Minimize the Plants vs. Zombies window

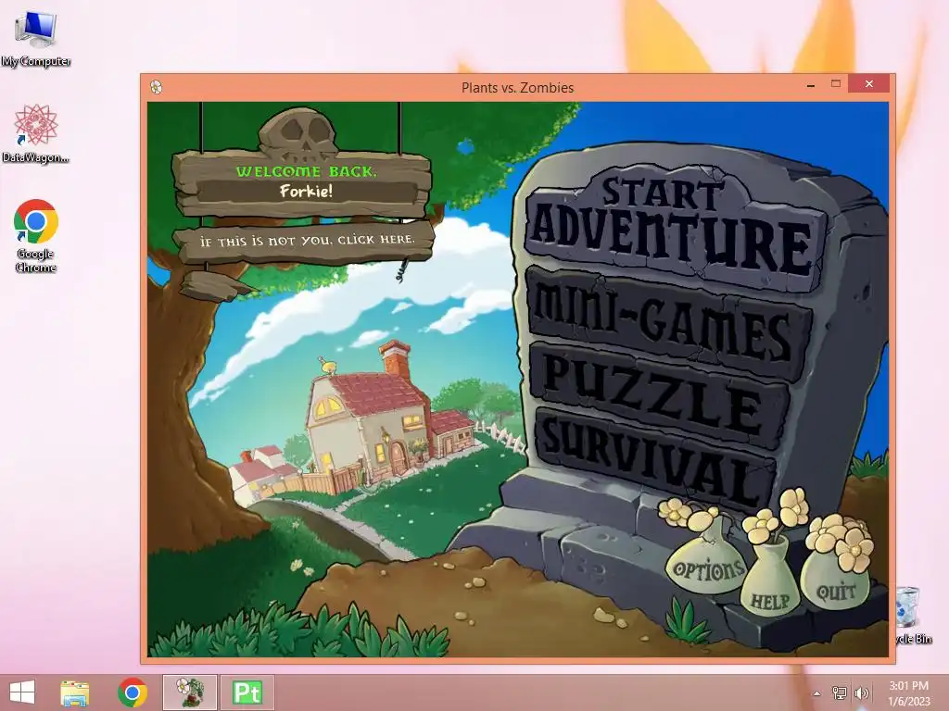pyautogui.click(x=810, y=84)
